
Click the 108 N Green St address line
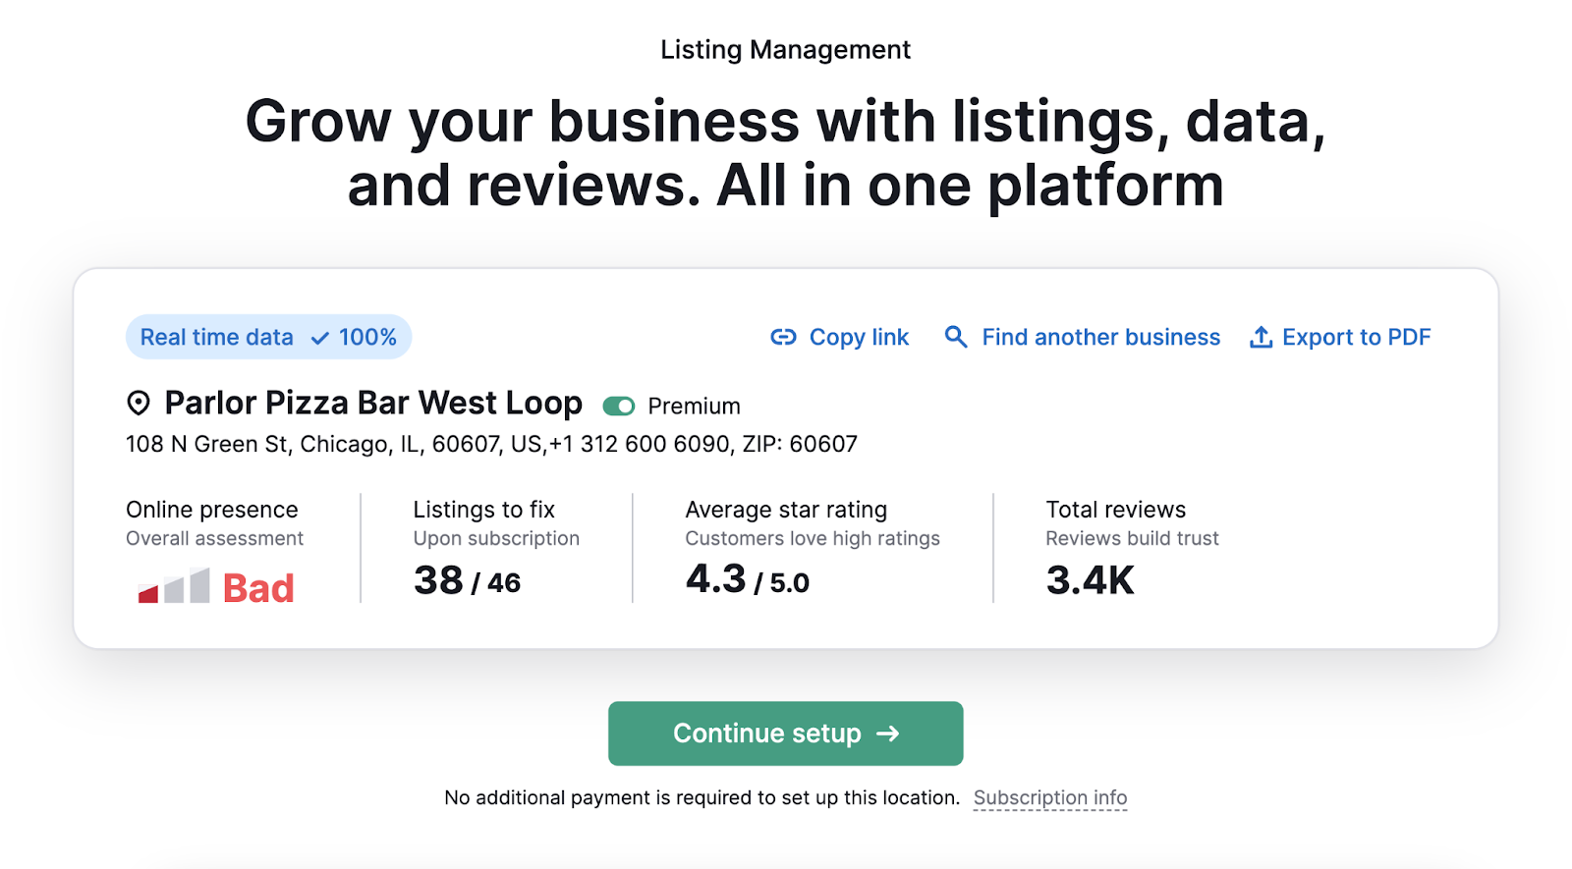[491, 445]
